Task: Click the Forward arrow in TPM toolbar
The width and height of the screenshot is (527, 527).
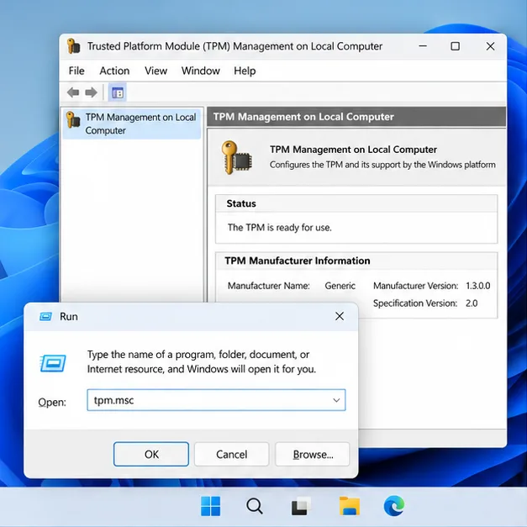Action: 91,92
